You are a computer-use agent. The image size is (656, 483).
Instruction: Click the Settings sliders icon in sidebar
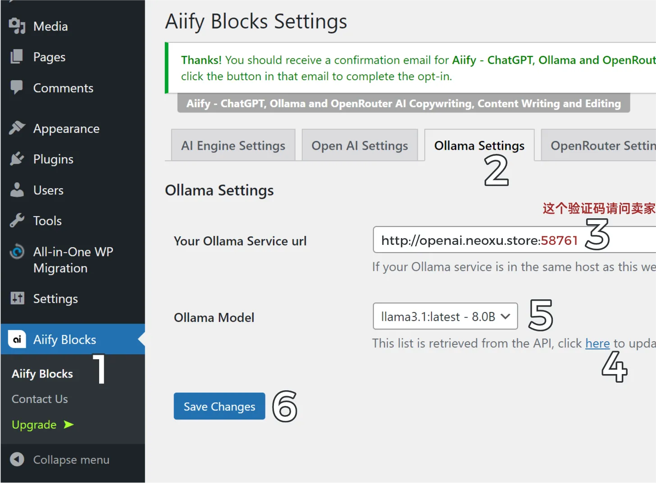pyautogui.click(x=17, y=298)
